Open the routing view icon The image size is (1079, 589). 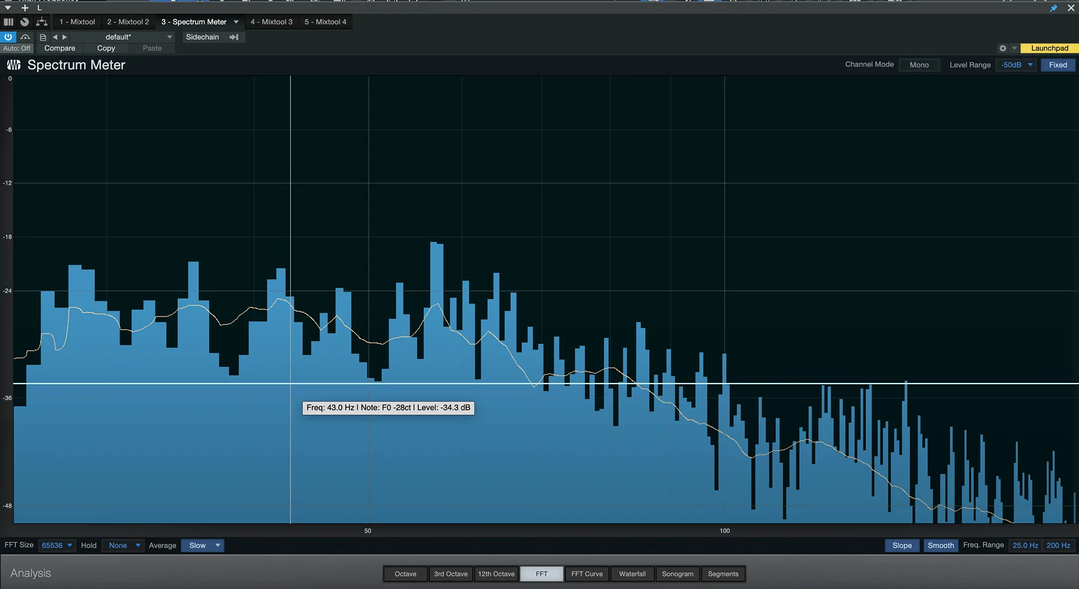point(41,22)
